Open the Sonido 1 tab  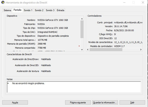point(28,10)
